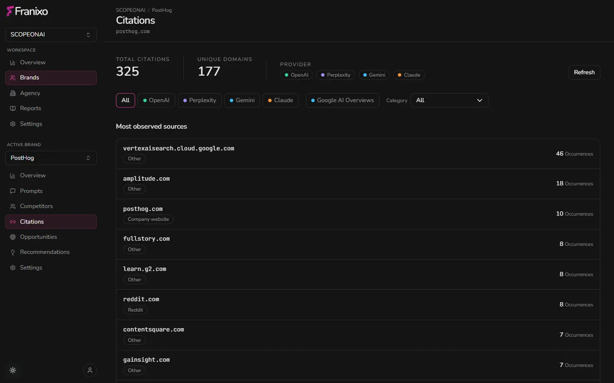The image size is (614, 383).
Task: Click the Agency building icon
Action: tap(13, 93)
